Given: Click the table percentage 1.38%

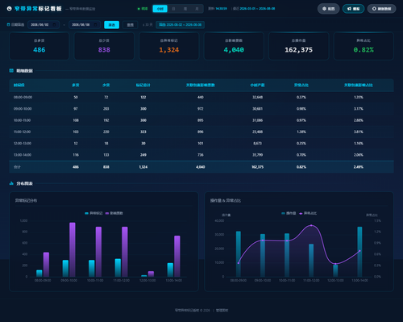Looking at the screenshot, I should click(301, 132).
